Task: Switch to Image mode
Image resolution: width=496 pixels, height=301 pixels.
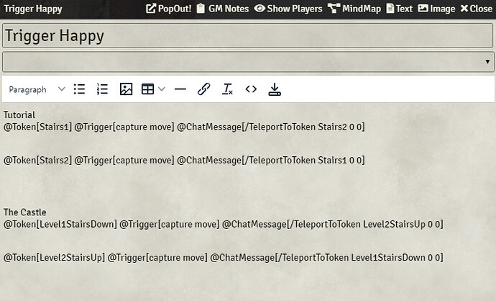Action: 436,9
